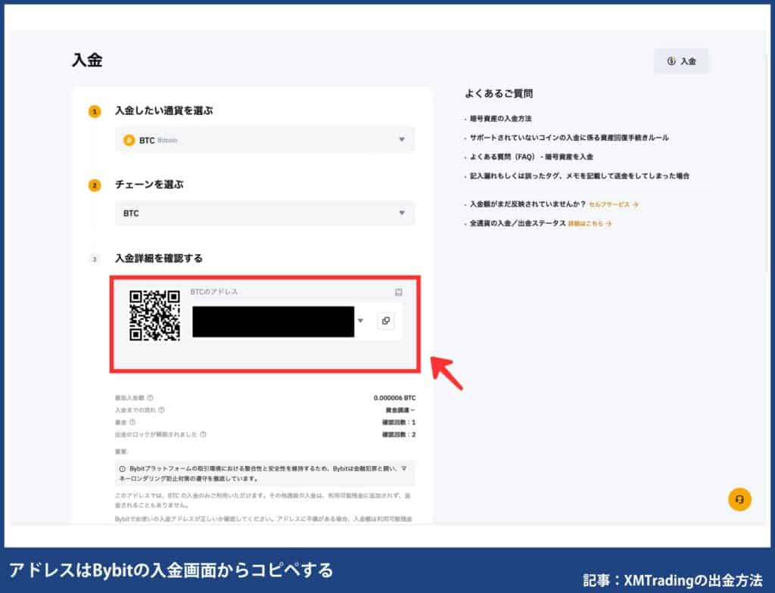The width and height of the screenshot is (775, 593).
Task: Expand the currency dropdown arrow
Action: [x=402, y=140]
